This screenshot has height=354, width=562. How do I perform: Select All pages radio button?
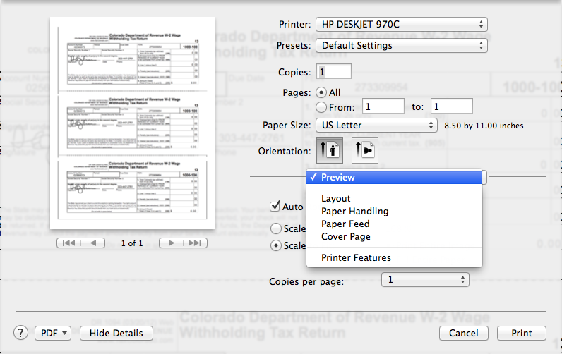point(322,92)
